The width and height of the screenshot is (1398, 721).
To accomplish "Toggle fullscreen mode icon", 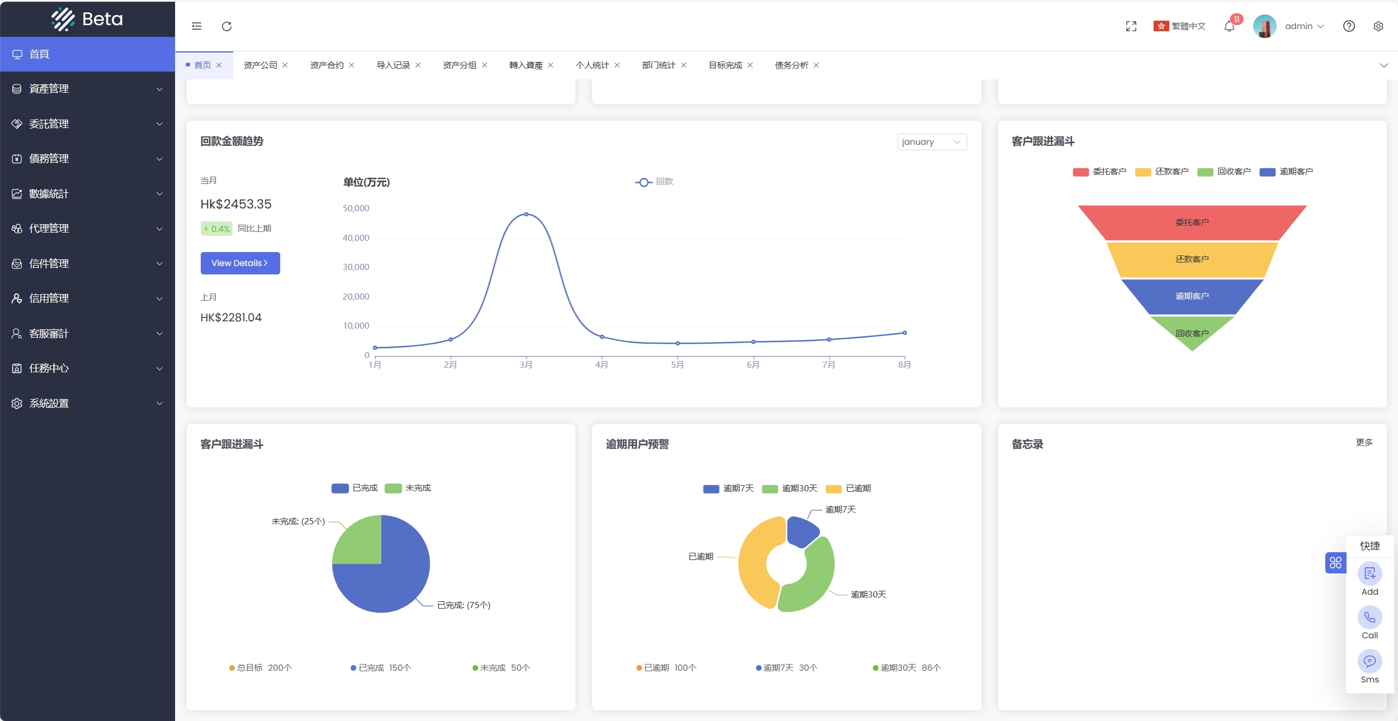I will [x=1131, y=26].
